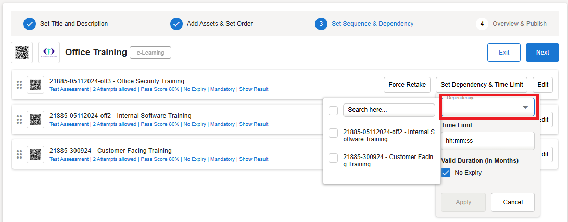Tick the Customer Facing Training dependency checkbox
Viewport: 568px width, 222px height.
point(333,158)
